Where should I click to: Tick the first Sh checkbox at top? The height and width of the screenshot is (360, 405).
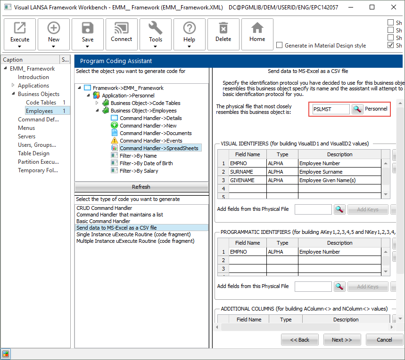tap(390, 23)
